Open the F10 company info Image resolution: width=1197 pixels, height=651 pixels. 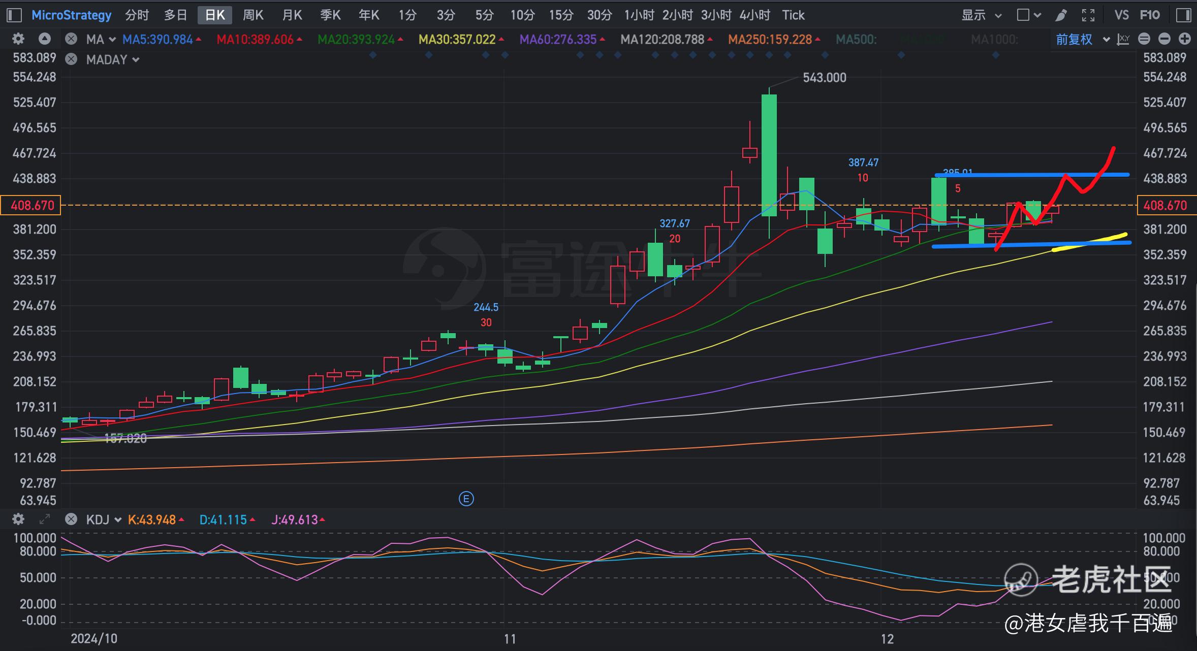point(1150,15)
